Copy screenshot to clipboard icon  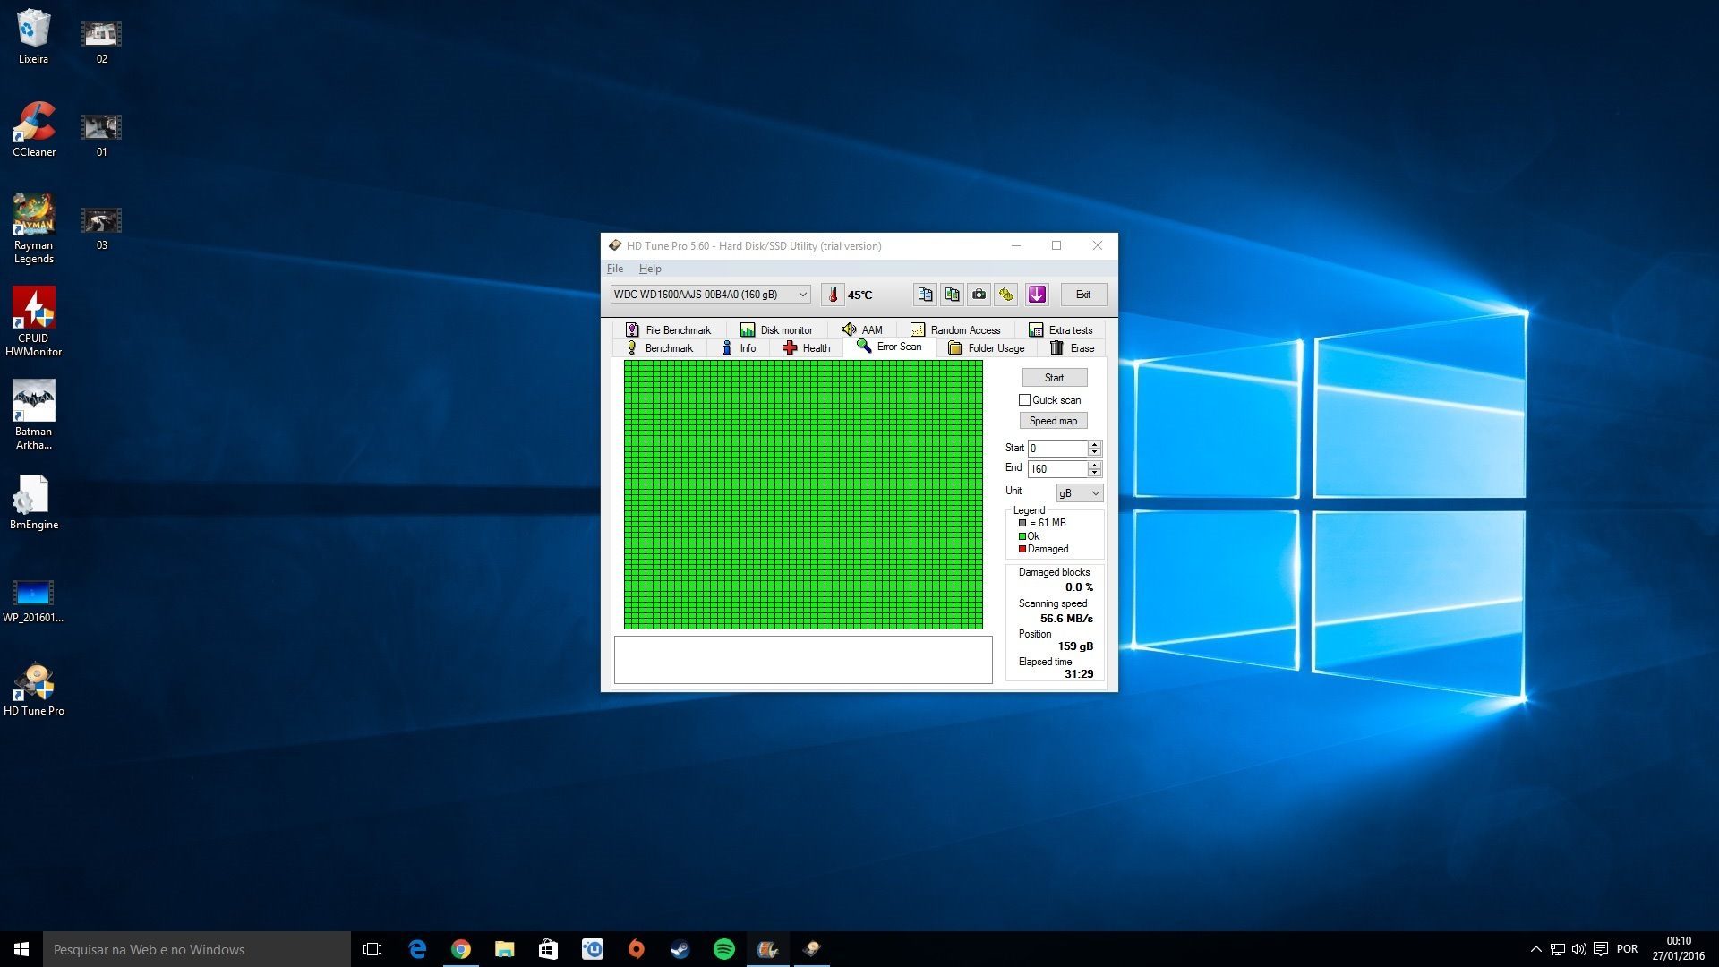pos(952,295)
